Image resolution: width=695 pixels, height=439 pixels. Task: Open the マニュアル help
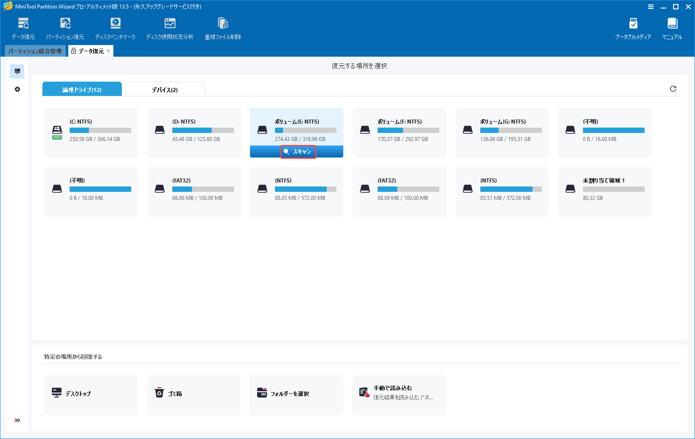[x=672, y=27]
